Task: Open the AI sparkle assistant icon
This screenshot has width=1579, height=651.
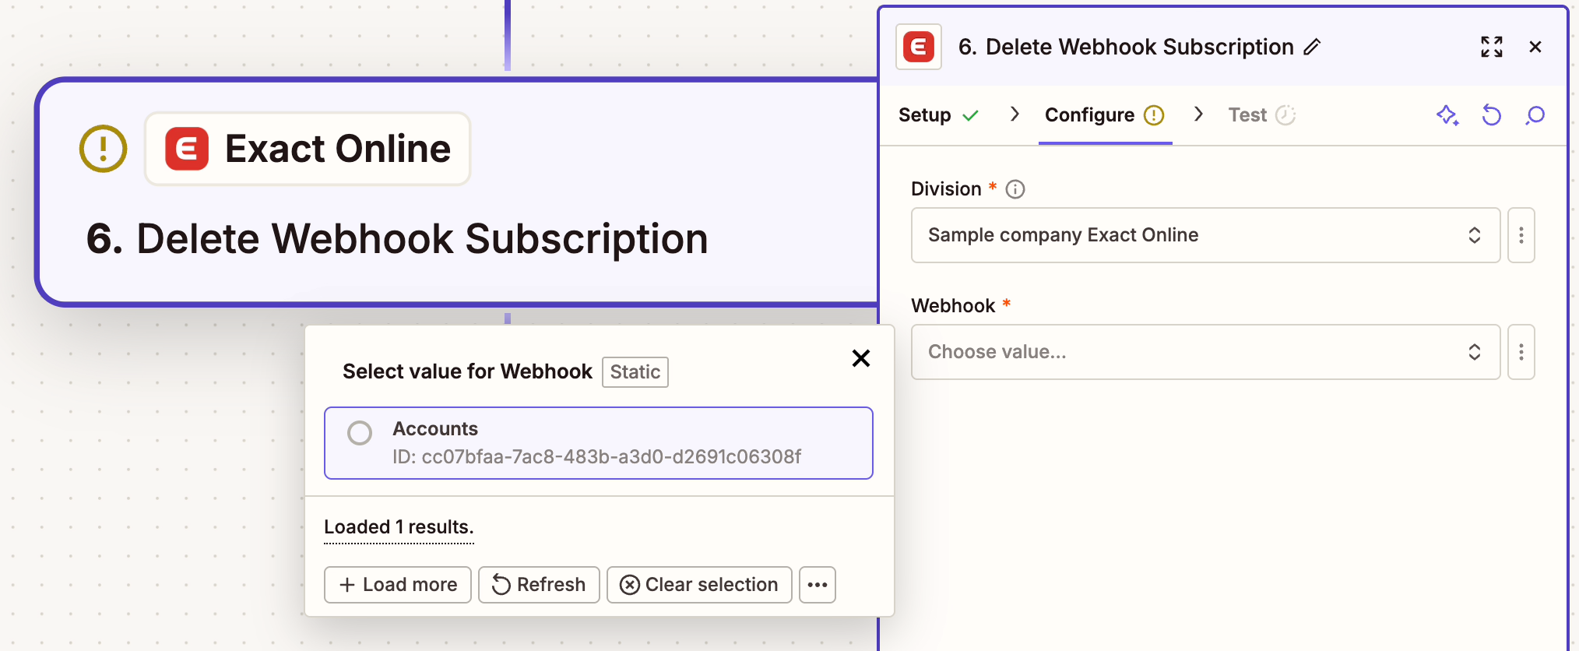Action: tap(1447, 115)
